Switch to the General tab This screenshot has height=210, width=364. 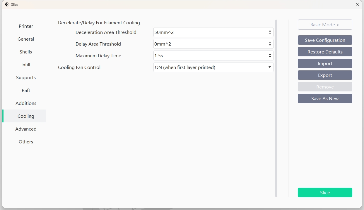click(26, 39)
